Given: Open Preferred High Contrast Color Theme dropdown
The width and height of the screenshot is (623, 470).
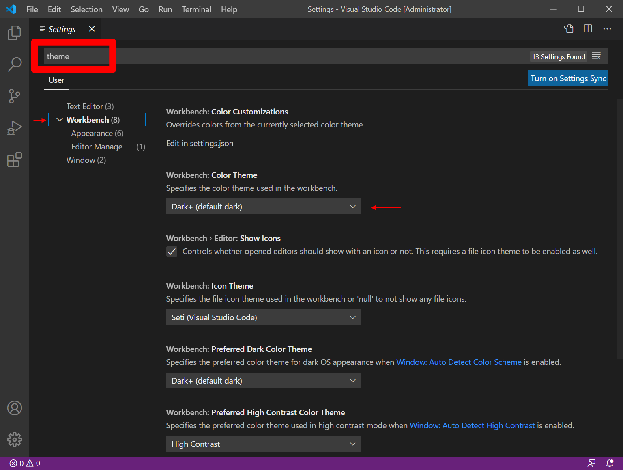Looking at the screenshot, I should coord(264,444).
